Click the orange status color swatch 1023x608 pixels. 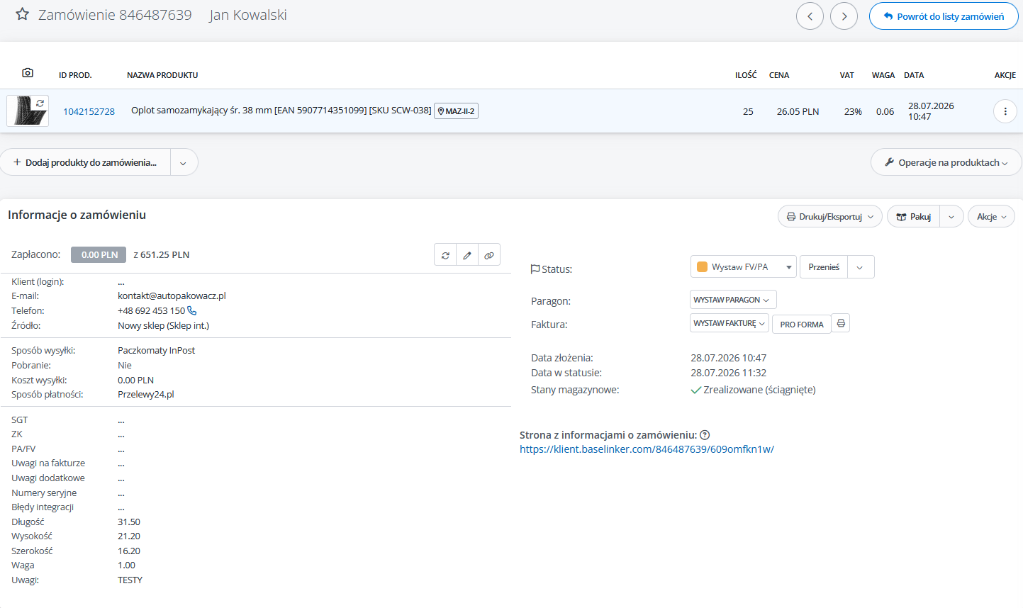click(703, 267)
